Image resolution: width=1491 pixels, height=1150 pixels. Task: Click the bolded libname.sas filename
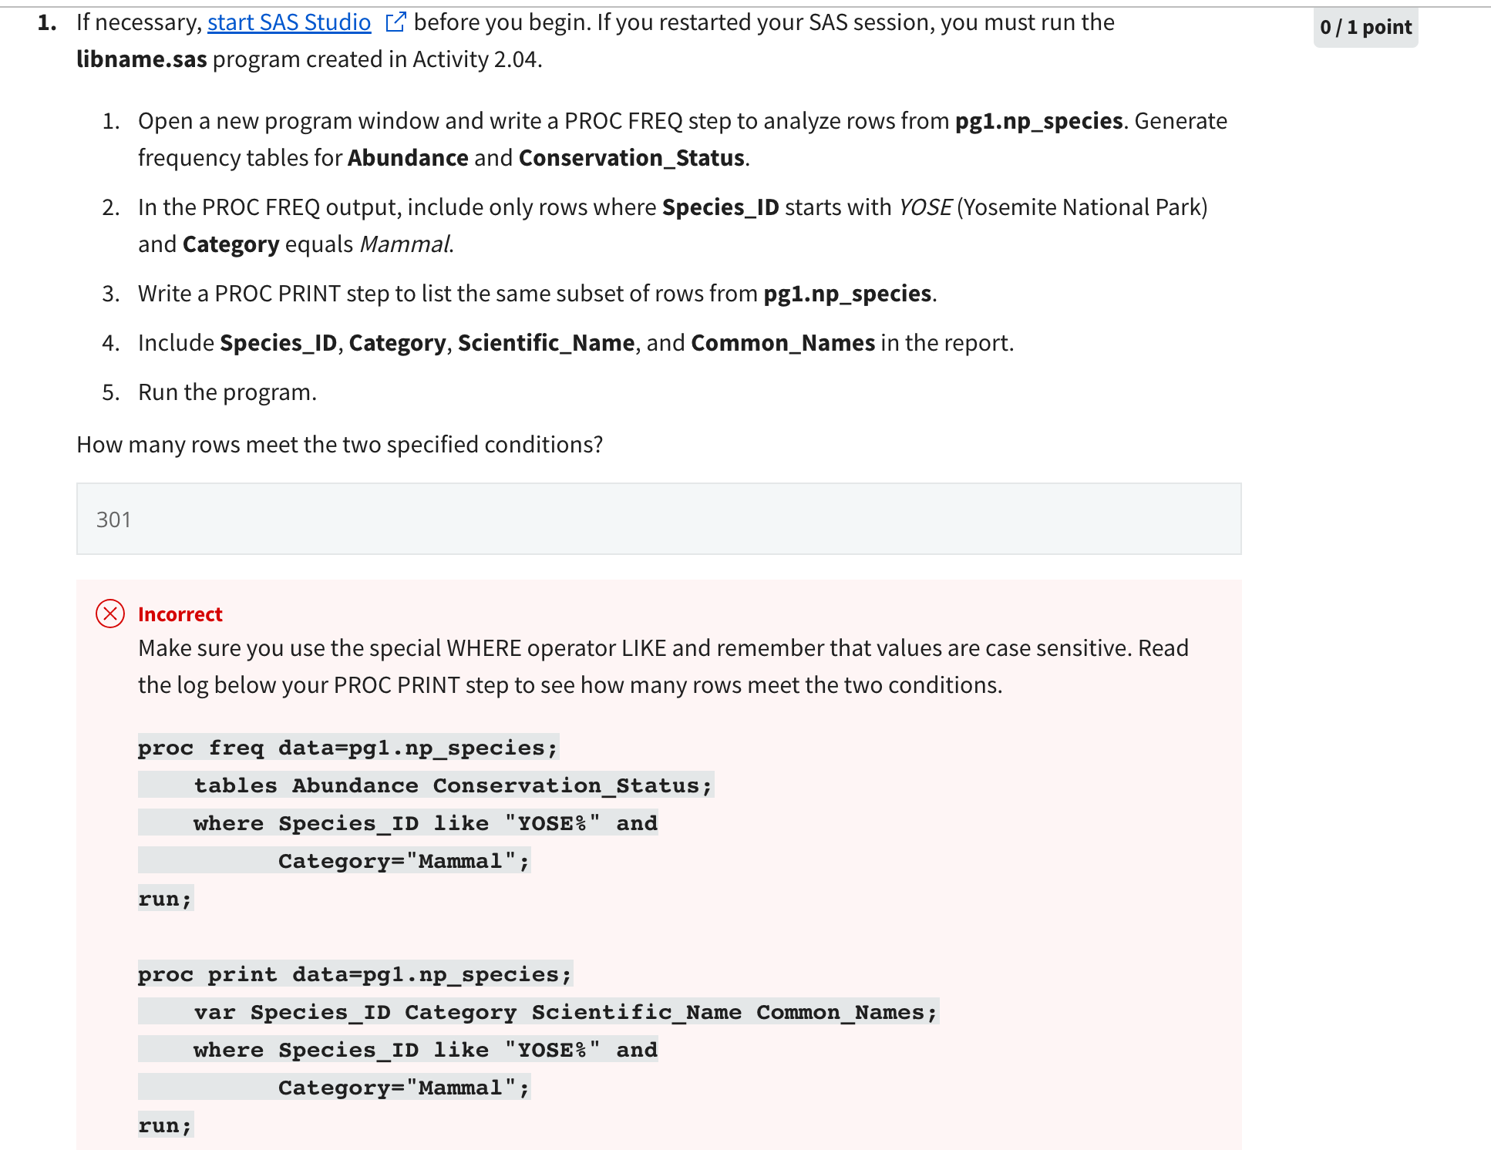[x=141, y=59]
